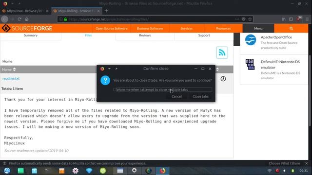
Task: Click the blue question mark dialog icon
Action: [105, 80]
